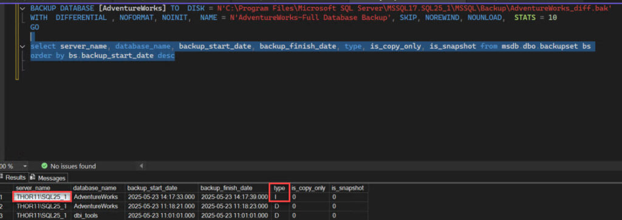Click the type D cell in AdventureWorks row

[279, 206]
